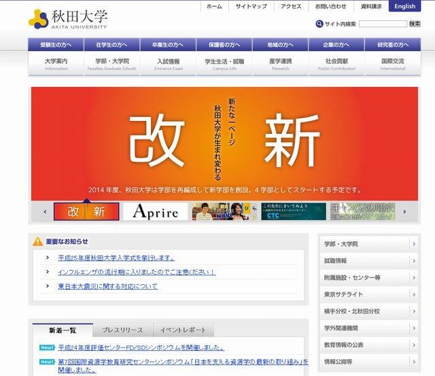Click the arrow bullet beside インフルエンザ notice
435x376 pixels.
[x=48, y=272]
